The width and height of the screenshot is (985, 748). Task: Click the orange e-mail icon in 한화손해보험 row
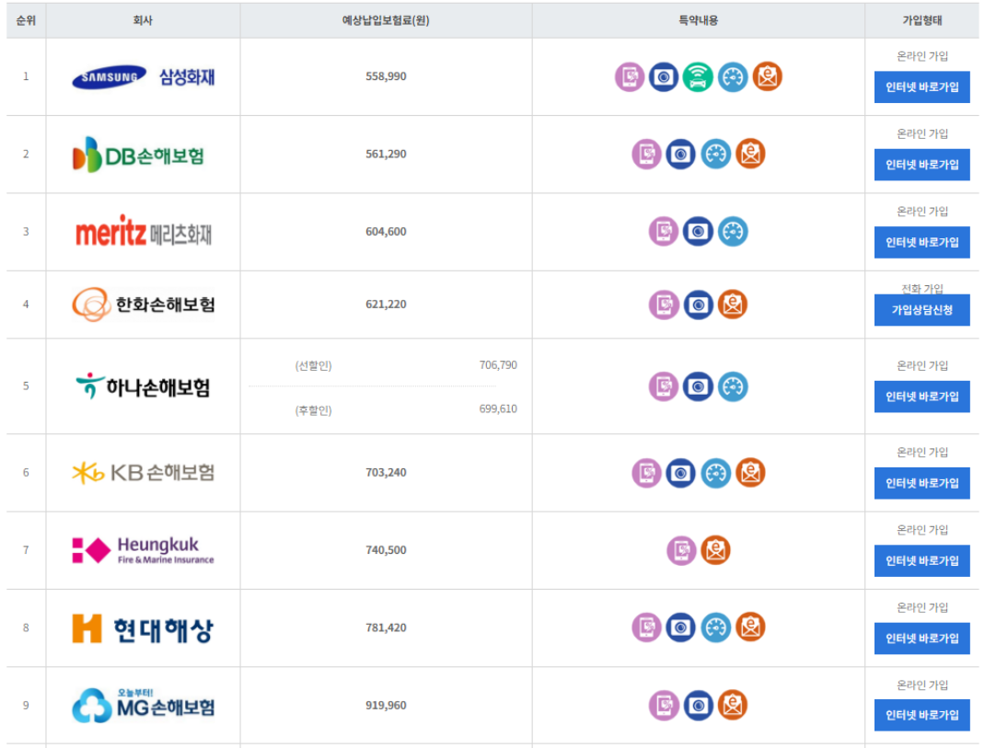click(733, 305)
